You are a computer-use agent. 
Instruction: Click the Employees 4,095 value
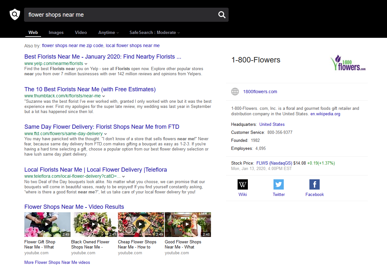(260, 148)
